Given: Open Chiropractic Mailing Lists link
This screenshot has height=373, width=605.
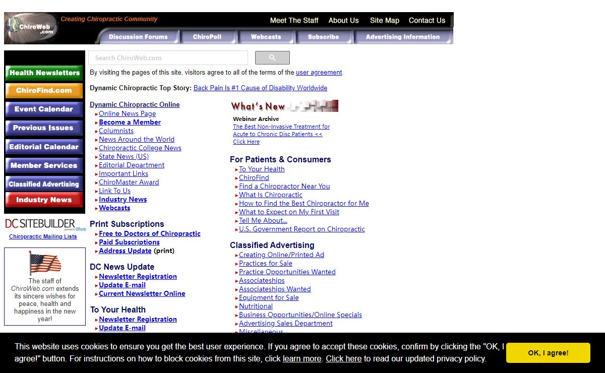Looking at the screenshot, I should (x=43, y=237).
